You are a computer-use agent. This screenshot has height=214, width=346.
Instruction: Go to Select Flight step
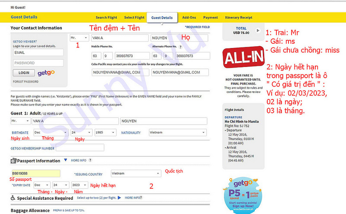coord(134,17)
